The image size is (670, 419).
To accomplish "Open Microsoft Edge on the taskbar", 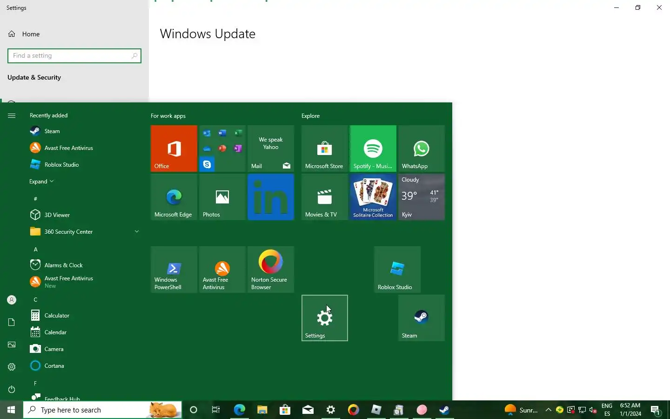I will pos(239,410).
